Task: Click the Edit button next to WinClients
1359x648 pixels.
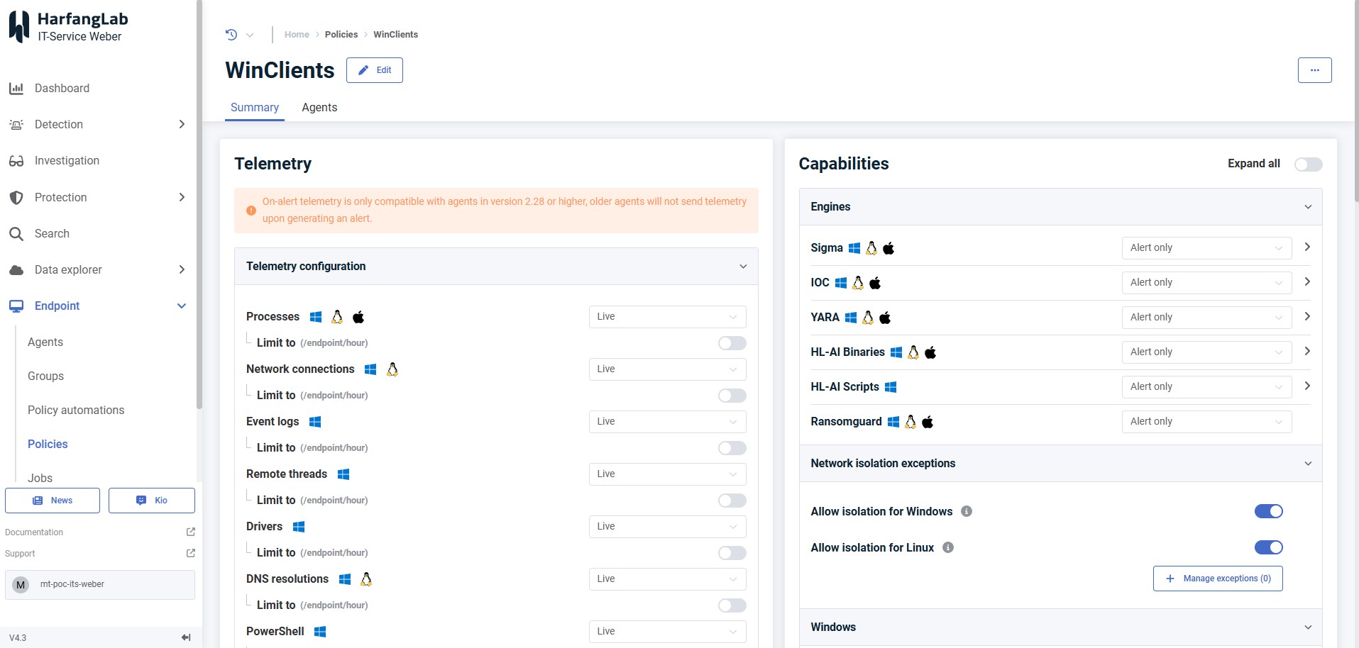Action: click(375, 70)
